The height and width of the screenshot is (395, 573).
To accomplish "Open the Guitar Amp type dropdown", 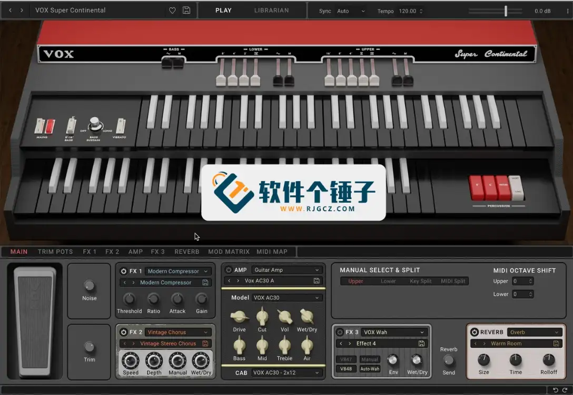I will coord(286,270).
